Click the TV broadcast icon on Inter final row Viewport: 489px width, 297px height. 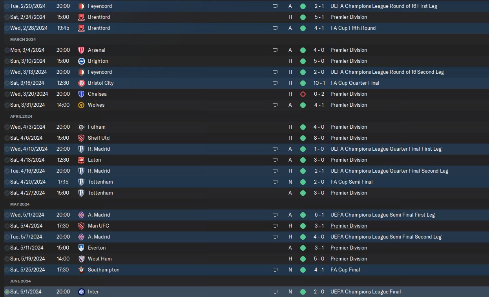click(275, 292)
